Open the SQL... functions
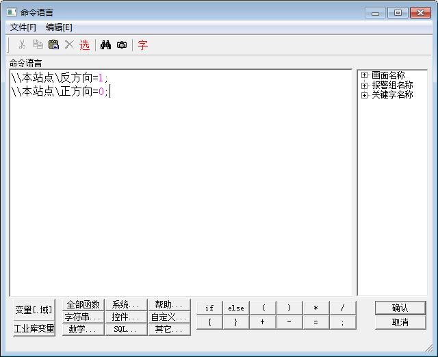Viewport: 438px width, 357px height. pos(126,329)
